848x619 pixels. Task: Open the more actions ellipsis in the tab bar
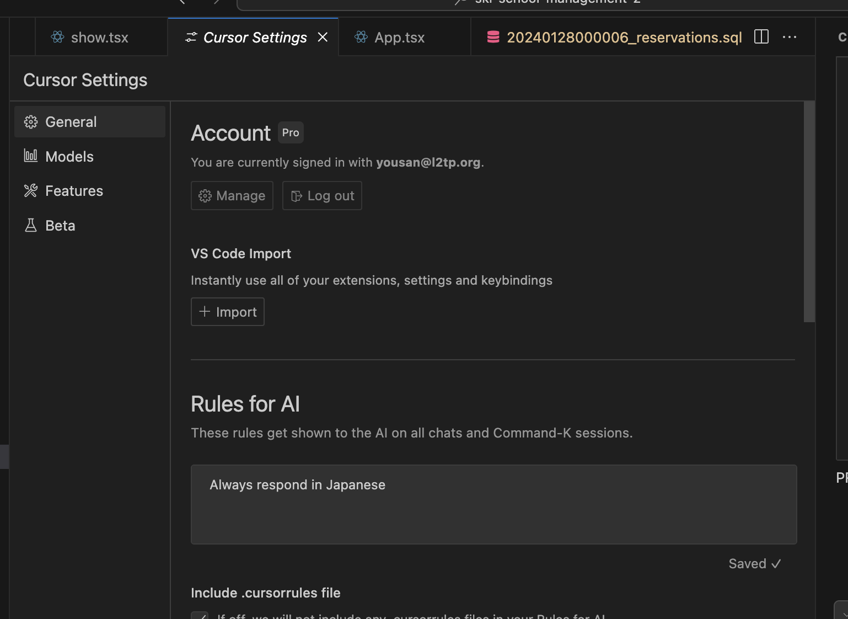point(790,37)
